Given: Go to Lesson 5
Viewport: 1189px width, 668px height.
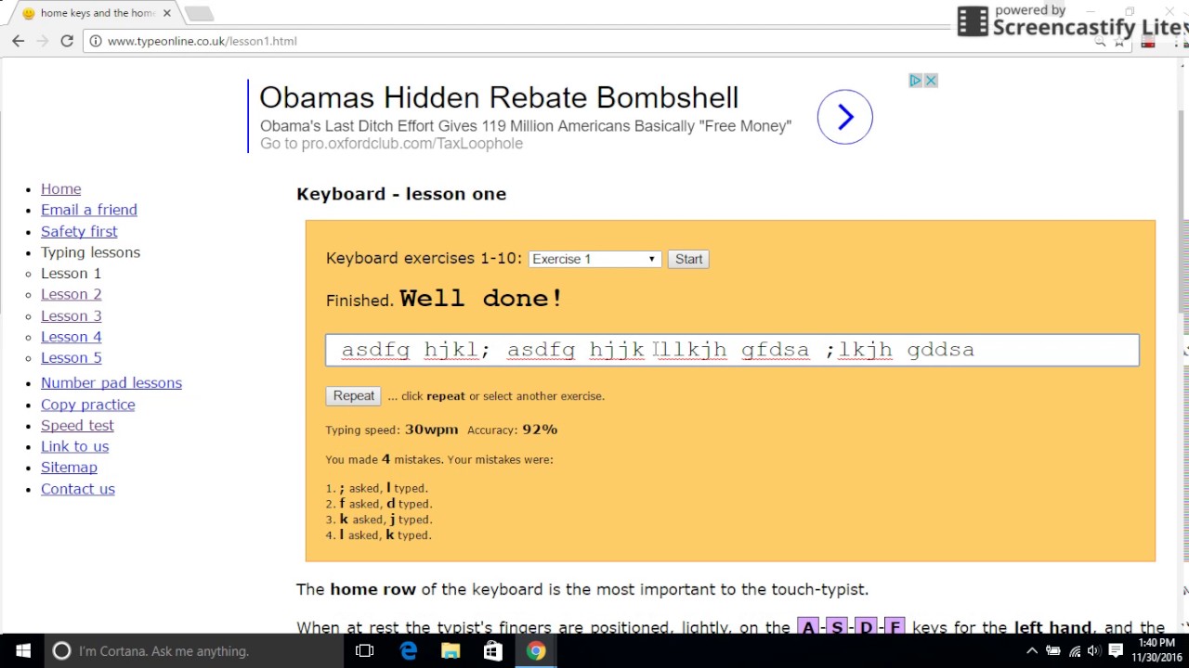Looking at the screenshot, I should point(71,357).
